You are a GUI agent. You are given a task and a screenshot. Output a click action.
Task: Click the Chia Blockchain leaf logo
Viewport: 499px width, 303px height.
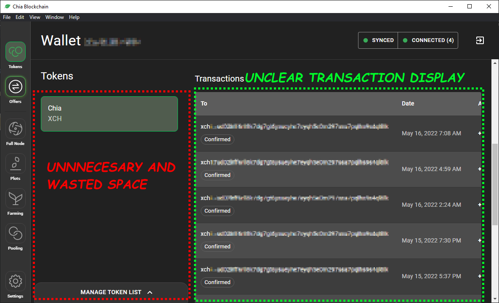[7, 6]
